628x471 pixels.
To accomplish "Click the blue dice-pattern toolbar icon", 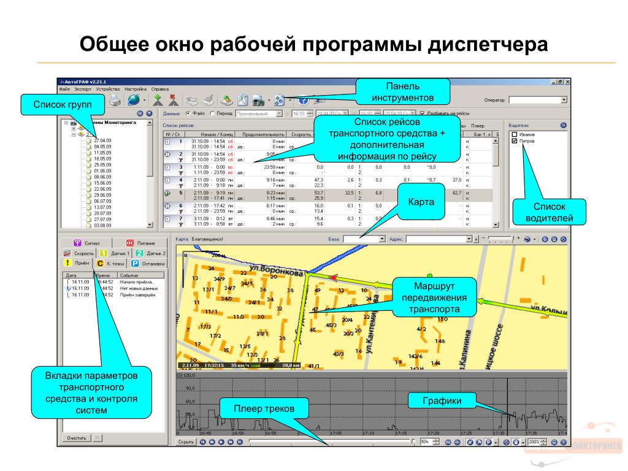I will (279, 100).
